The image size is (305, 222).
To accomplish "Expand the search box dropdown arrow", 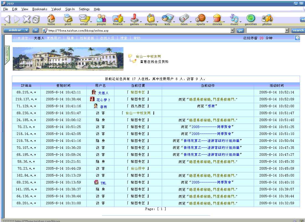I will (287, 30).
